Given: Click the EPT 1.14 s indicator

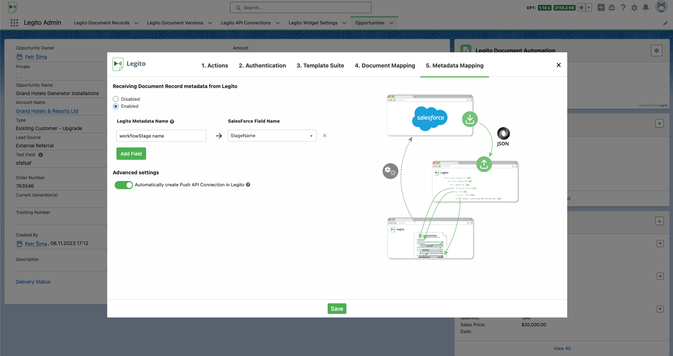Looking at the screenshot, I should 545,8.
